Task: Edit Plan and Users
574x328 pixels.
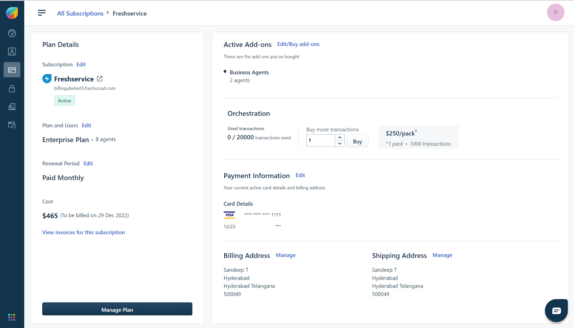Action: click(86, 126)
